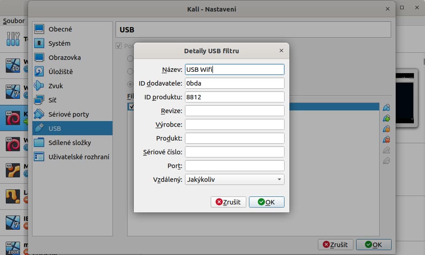Click the empty Revize field
This screenshot has height=255, width=425.
[x=234, y=110]
